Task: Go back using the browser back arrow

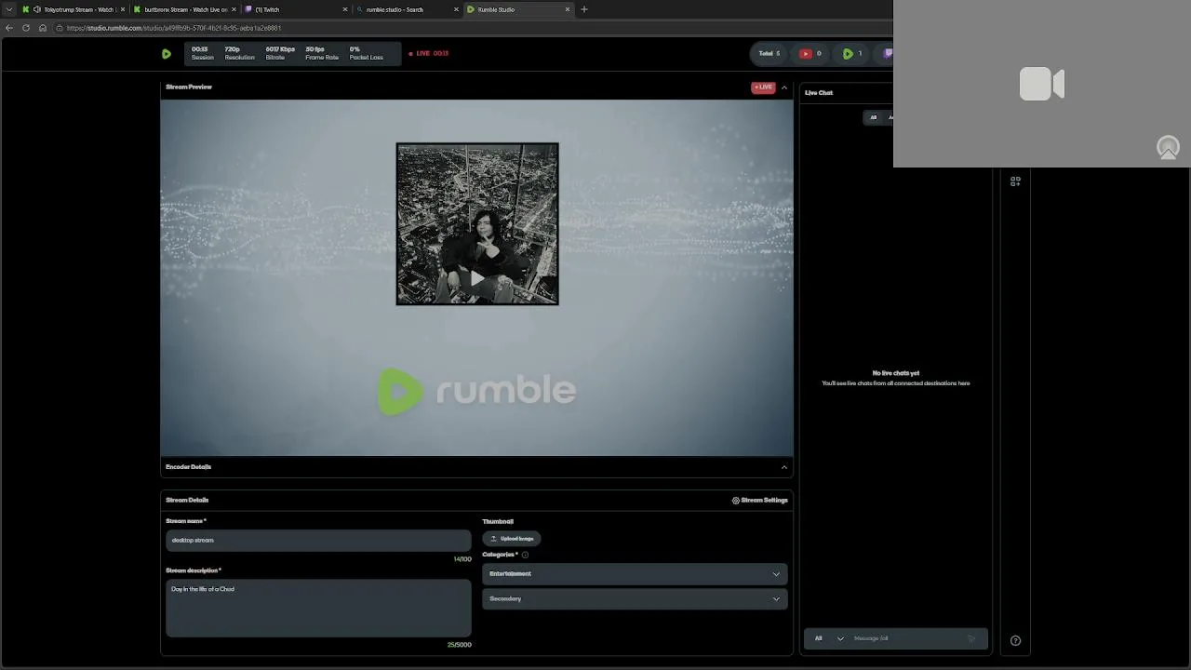Action: coord(9,28)
